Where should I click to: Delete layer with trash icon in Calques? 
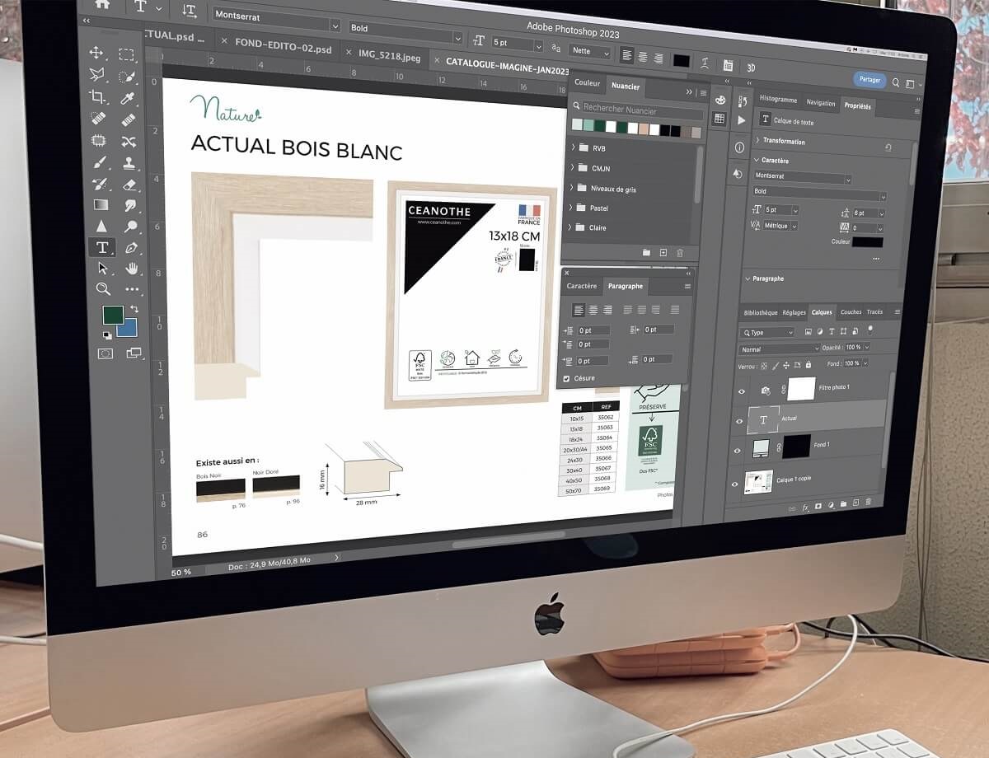[x=868, y=502]
